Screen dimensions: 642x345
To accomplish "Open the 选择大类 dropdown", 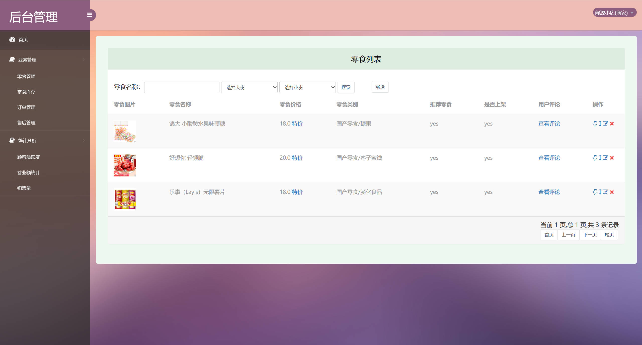I will click(249, 87).
